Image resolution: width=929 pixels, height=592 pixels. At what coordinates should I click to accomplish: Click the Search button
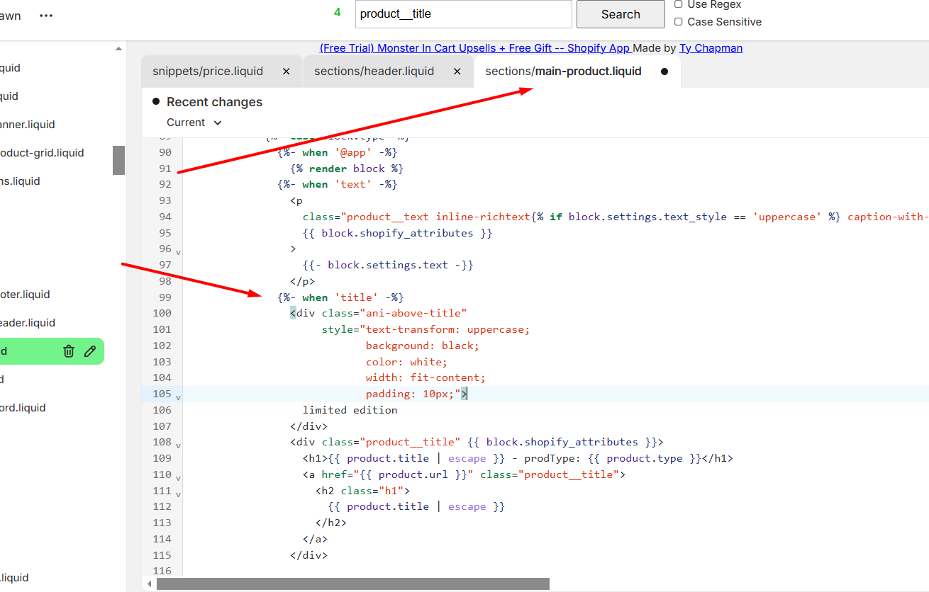pyautogui.click(x=621, y=14)
